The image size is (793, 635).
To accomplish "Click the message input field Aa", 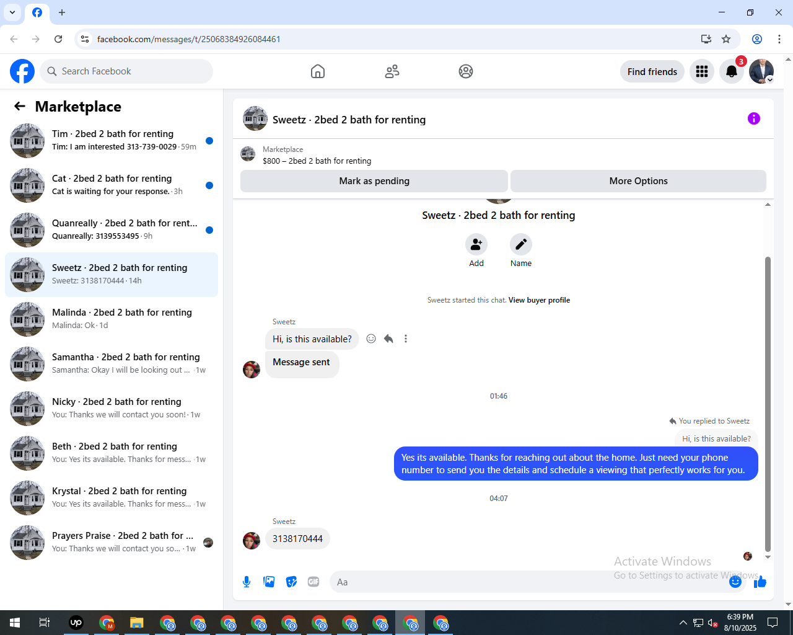I will pos(538,582).
